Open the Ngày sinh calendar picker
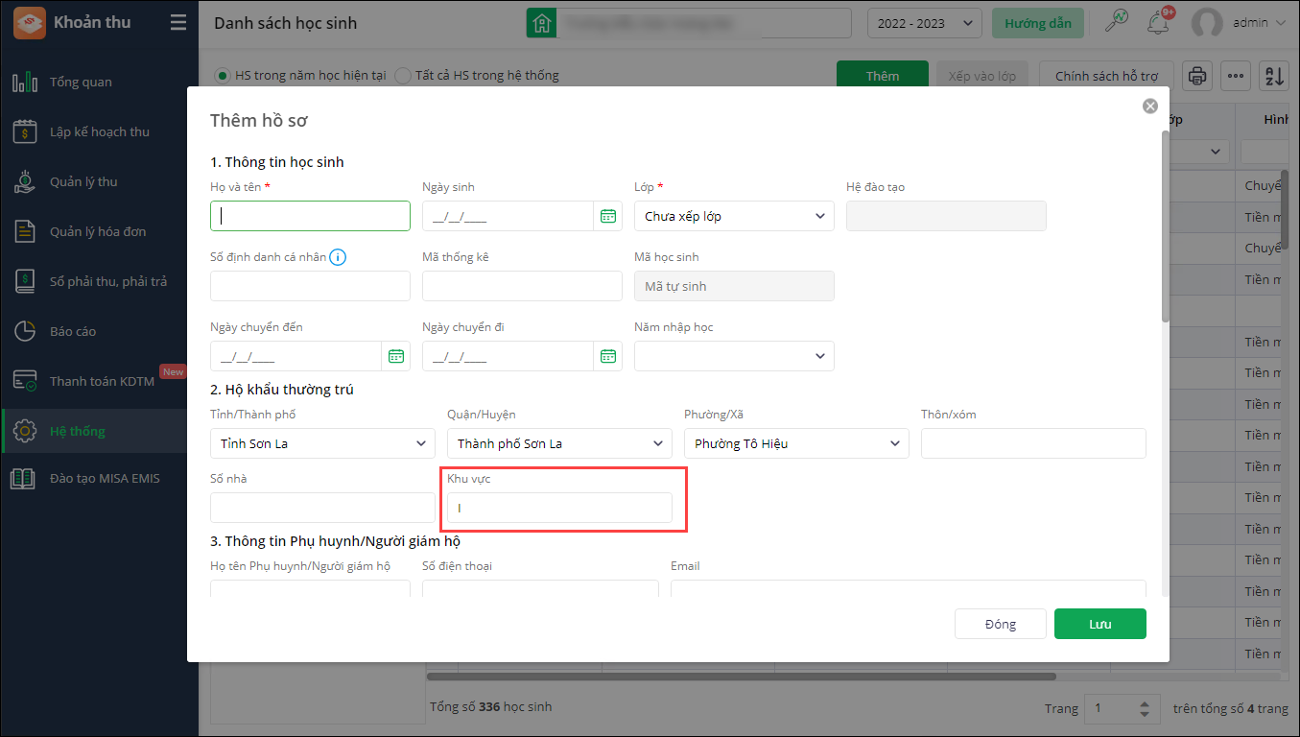Viewport: 1300px width, 737px height. 608,216
